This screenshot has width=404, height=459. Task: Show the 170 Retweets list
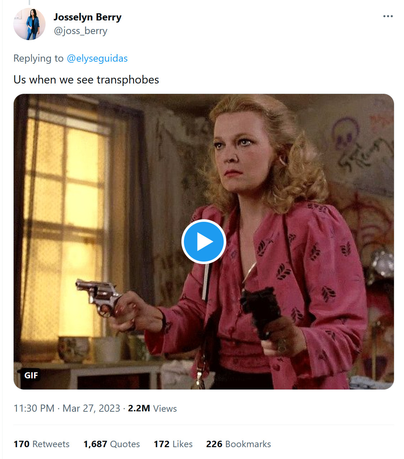pos(42,444)
